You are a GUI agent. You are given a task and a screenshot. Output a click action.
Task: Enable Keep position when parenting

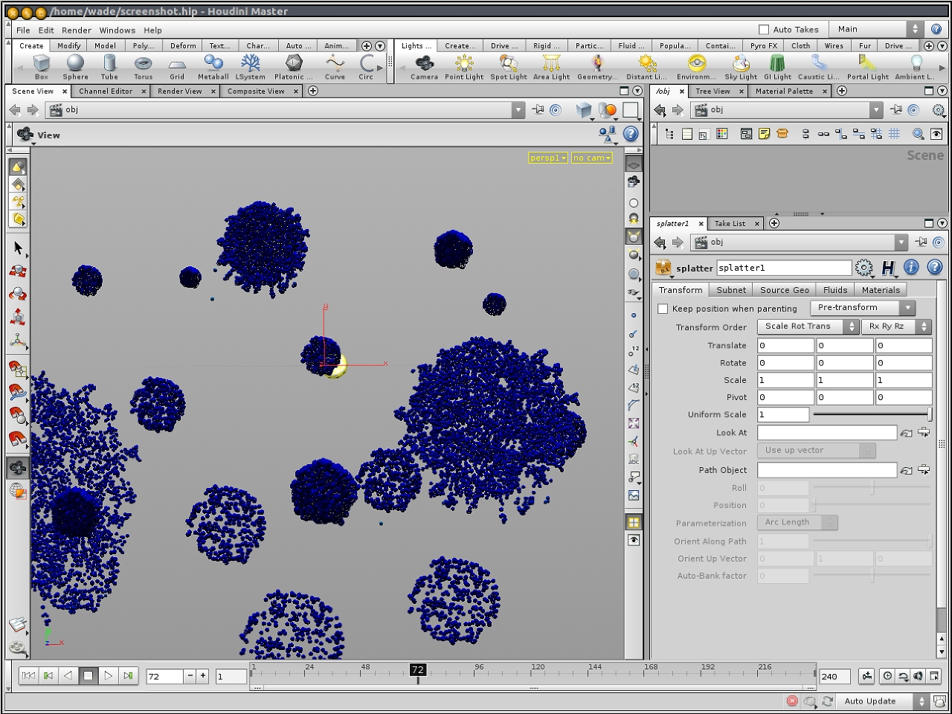663,309
